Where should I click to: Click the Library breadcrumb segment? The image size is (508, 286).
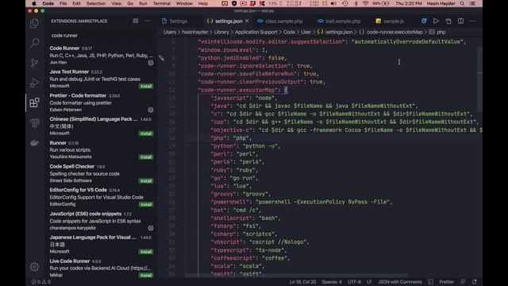click(x=221, y=32)
